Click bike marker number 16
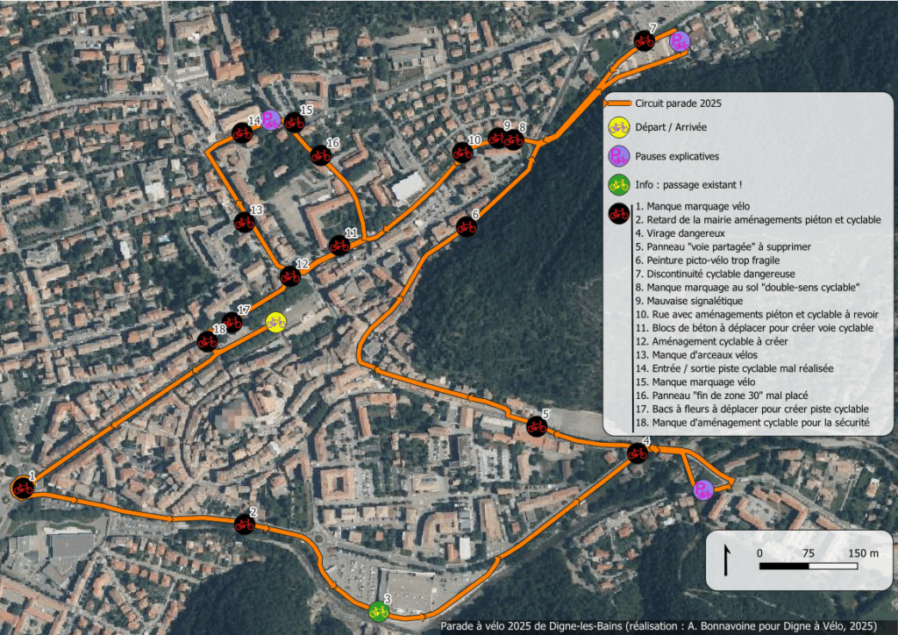898x635 pixels. pos(320,155)
